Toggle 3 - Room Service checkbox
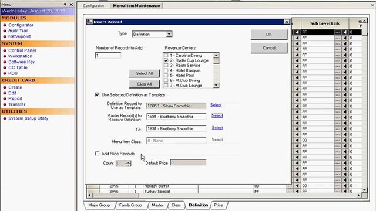The height and width of the screenshot is (211, 376). [x=166, y=65]
